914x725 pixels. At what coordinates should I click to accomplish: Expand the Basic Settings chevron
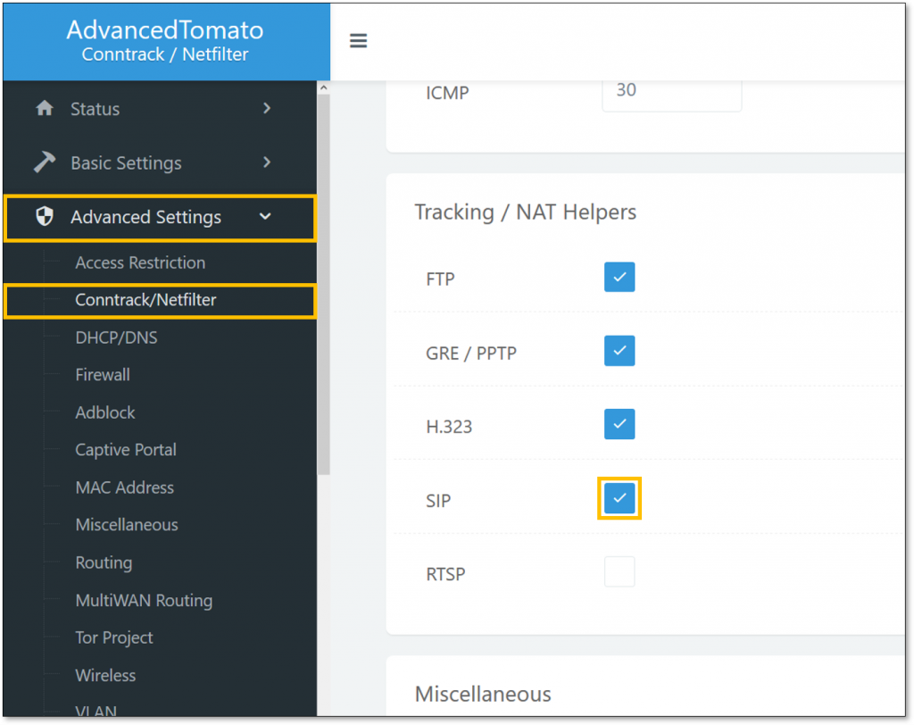point(267,162)
